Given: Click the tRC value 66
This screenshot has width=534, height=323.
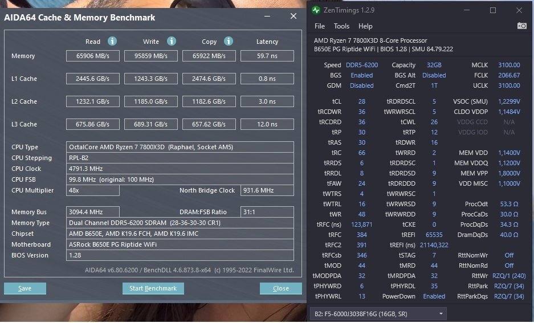Looking at the screenshot, I should (362, 153).
